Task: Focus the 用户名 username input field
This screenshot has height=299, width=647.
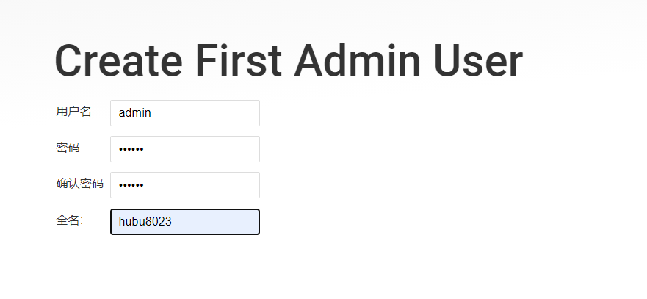Action: tap(184, 113)
